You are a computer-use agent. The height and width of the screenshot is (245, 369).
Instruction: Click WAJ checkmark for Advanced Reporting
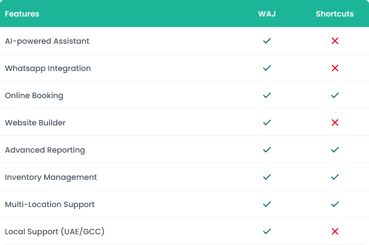[x=267, y=150]
